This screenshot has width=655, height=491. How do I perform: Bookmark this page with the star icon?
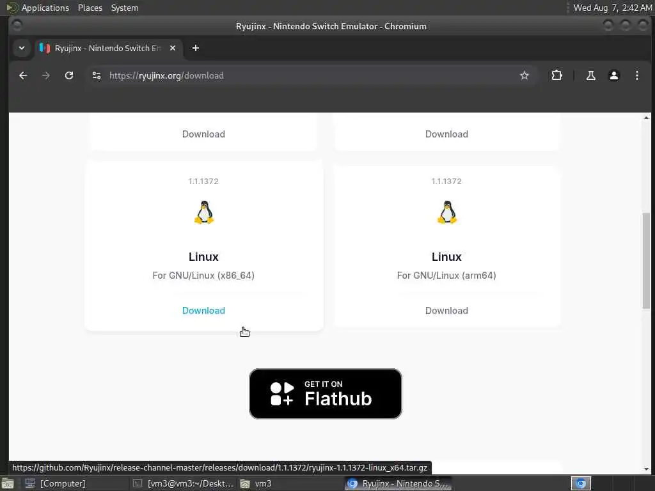click(x=525, y=75)
